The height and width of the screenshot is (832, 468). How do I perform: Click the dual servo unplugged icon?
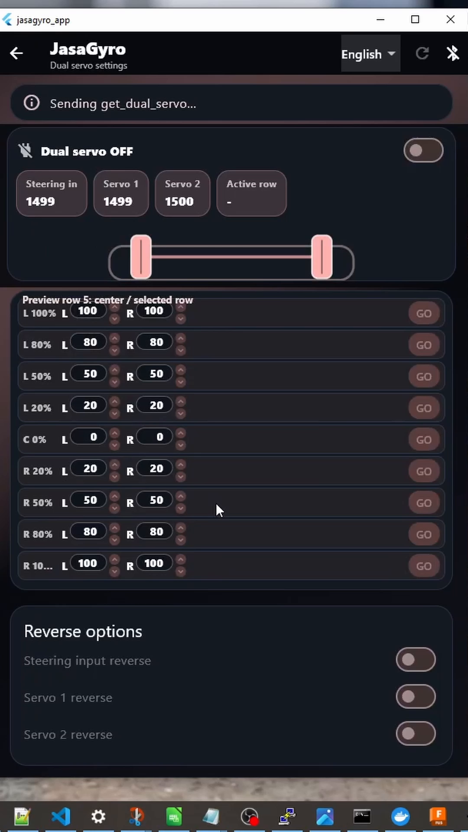tap(26, 151)
